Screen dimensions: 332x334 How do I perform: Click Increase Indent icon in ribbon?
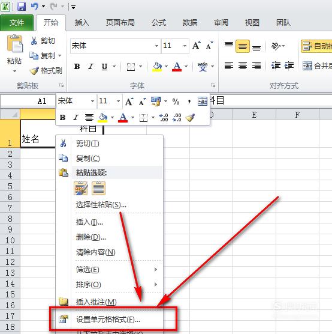[289, 66]
